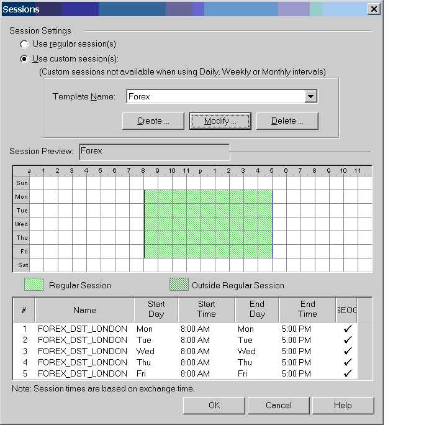Select the 'Use custom session(s)' radio button
Screen dimensions: 447x425
(x=25, y=59)
